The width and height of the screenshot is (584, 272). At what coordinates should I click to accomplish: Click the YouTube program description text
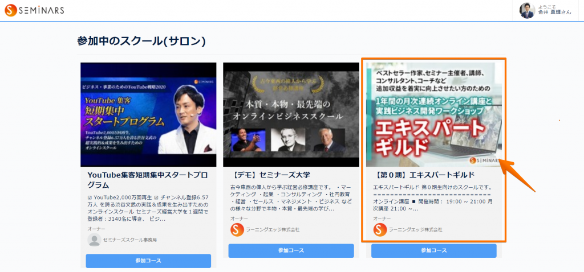[x=148, y=208]
